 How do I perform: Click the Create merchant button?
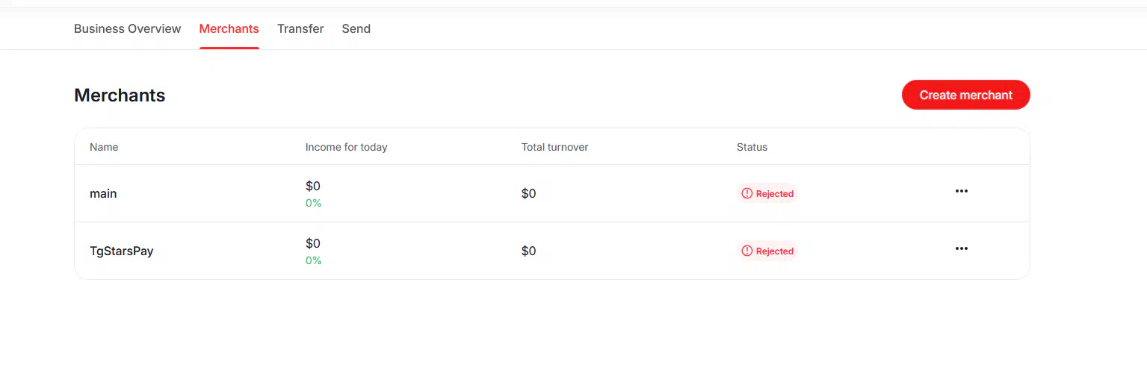click(965, 95)
